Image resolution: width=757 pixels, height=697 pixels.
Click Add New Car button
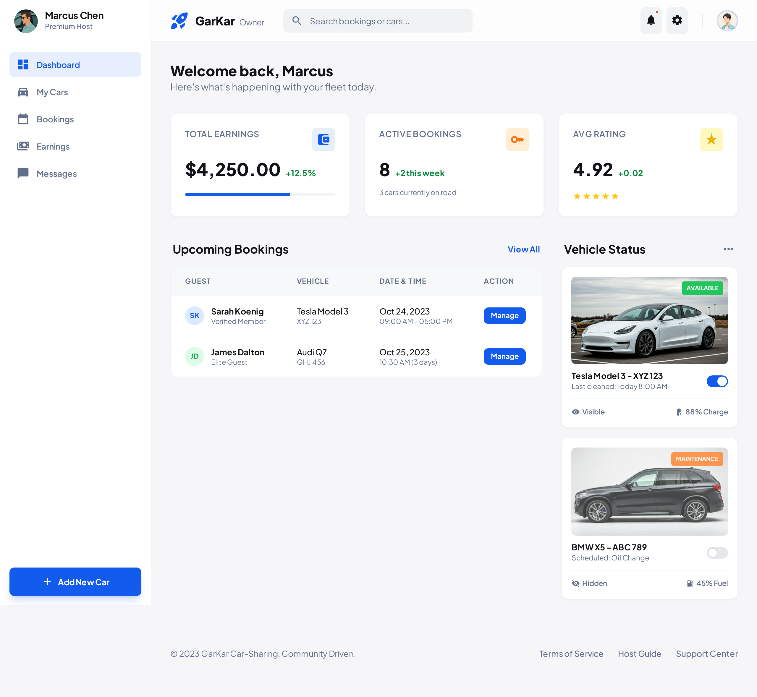click(x=75, y=582)
